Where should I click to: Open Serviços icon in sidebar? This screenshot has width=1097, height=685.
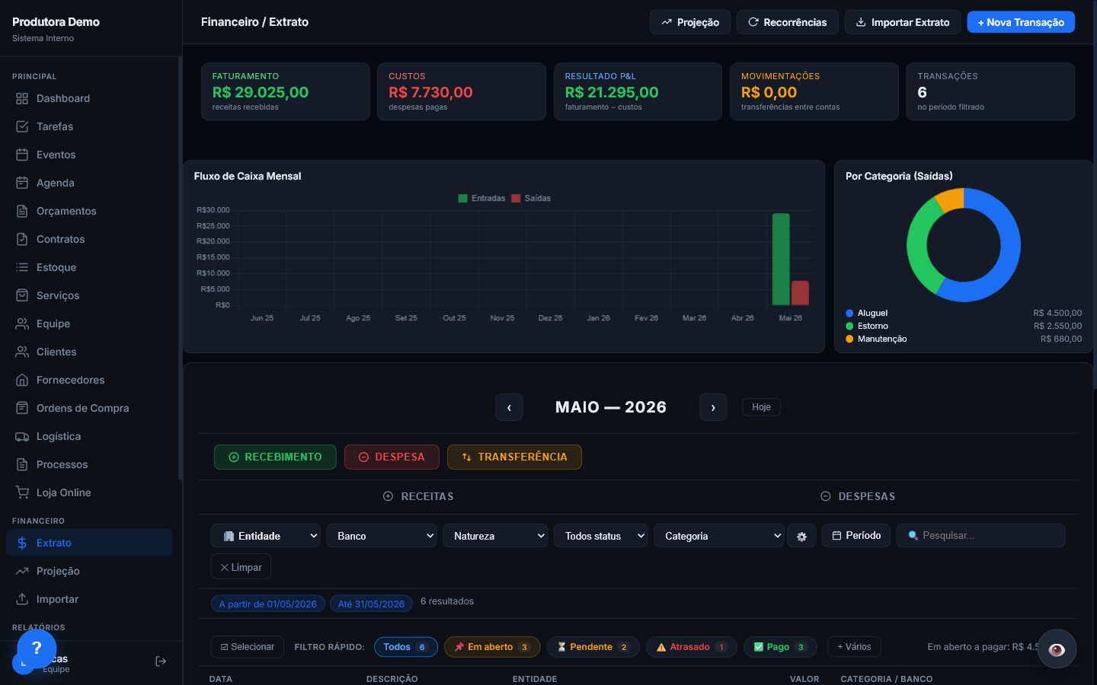pyautogui.click(x=22, y=295)
